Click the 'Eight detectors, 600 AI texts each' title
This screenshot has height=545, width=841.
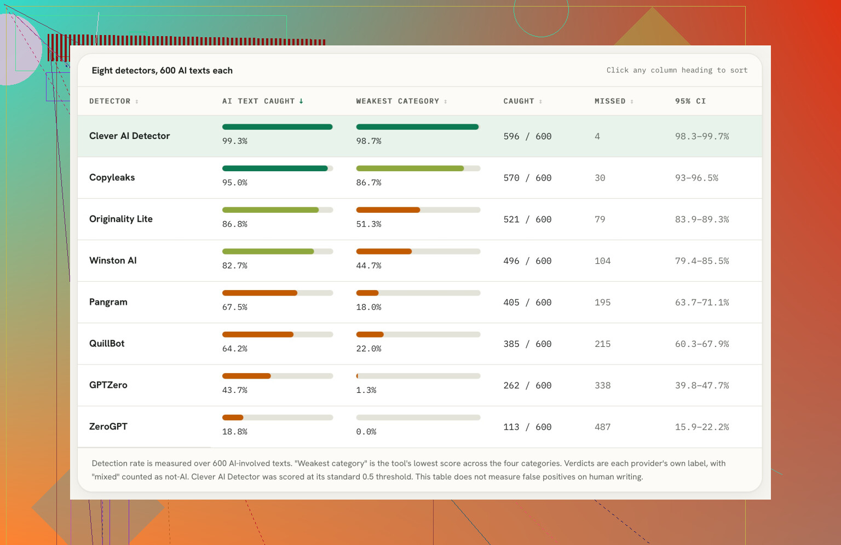coord(162,71)
